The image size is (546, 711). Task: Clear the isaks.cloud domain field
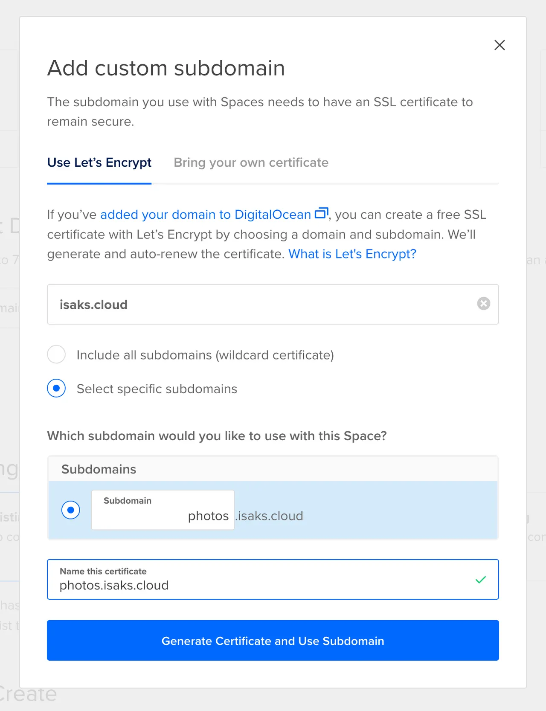coord(483,304)
